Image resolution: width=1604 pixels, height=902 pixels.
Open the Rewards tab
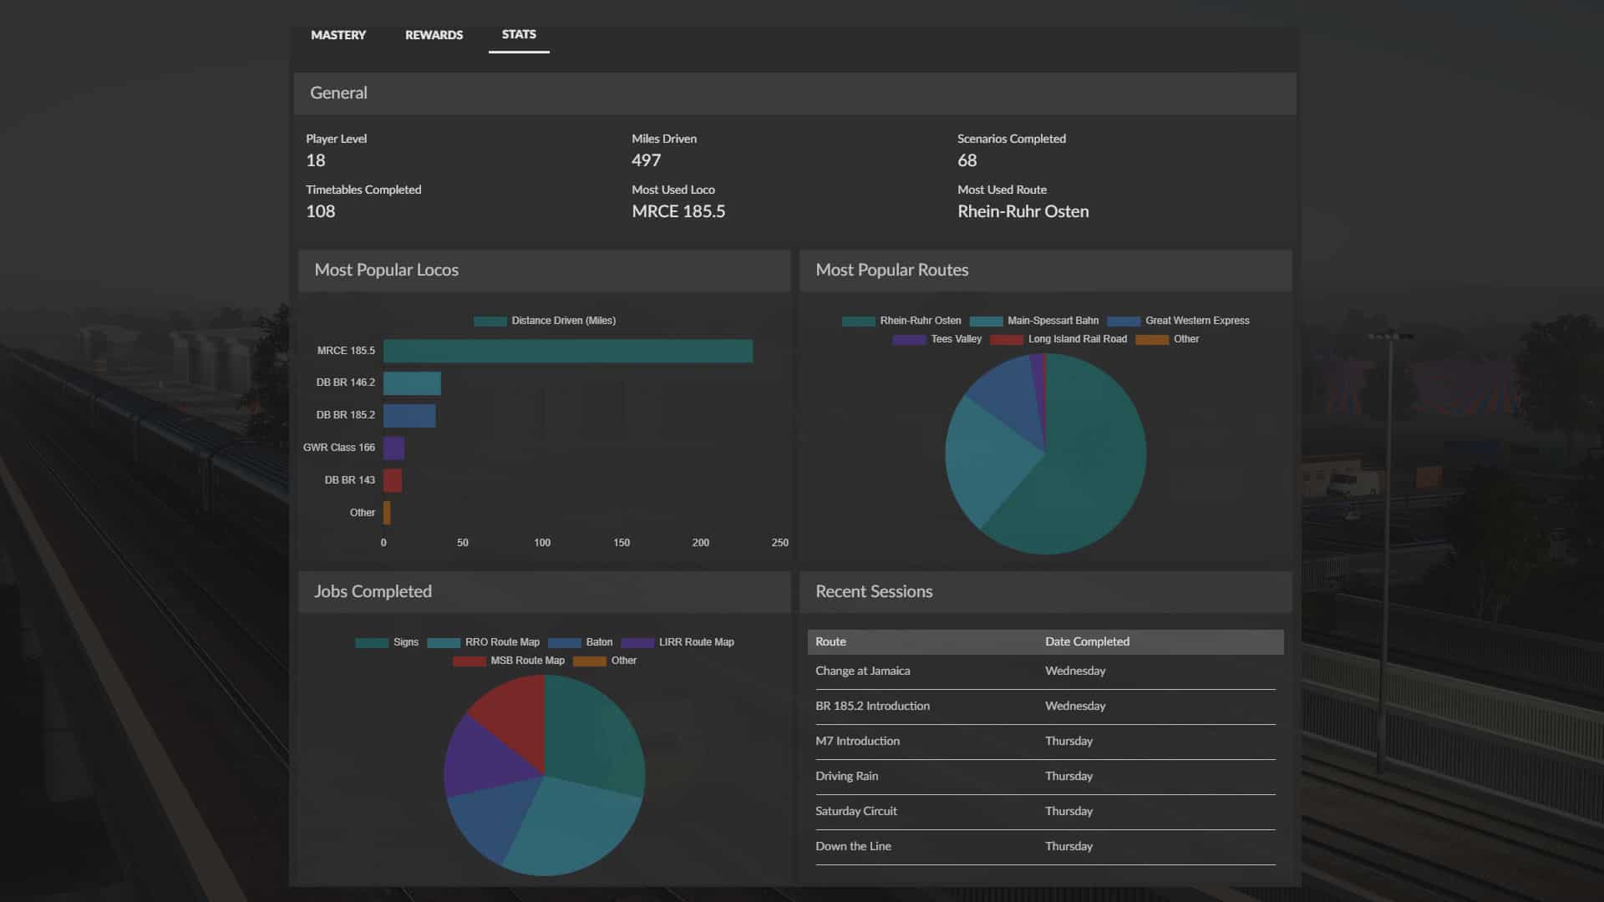(434, 35)
